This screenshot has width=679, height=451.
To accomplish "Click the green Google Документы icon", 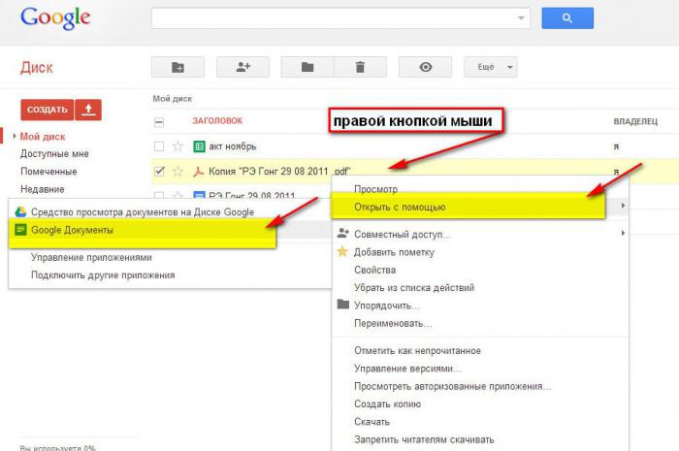I will pos(20,230).
